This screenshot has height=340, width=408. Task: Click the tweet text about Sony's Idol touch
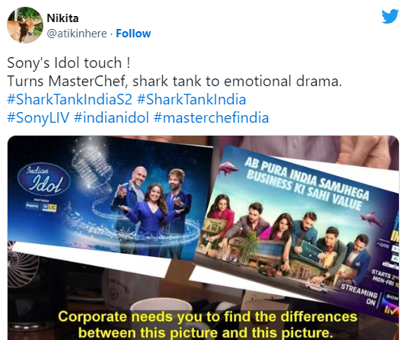pos(174,72)
